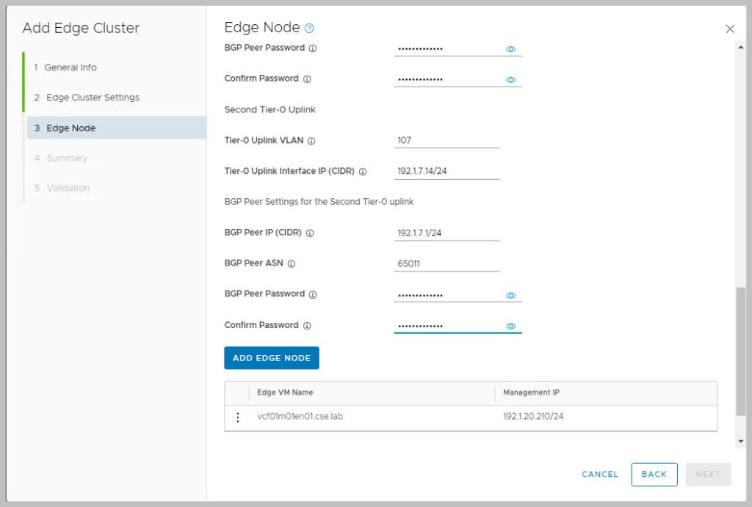
Task: Show the bottom Confirm Password using eye icon
Action: [511, 327]
